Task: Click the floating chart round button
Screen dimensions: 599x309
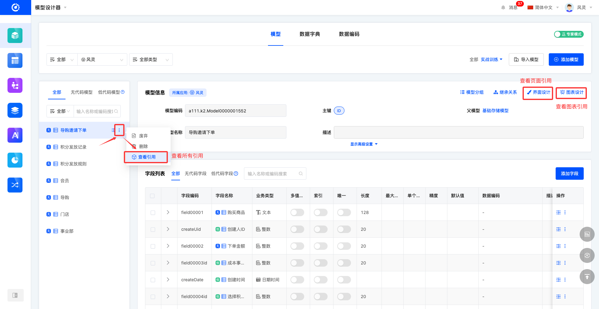Action: (587, 234)
